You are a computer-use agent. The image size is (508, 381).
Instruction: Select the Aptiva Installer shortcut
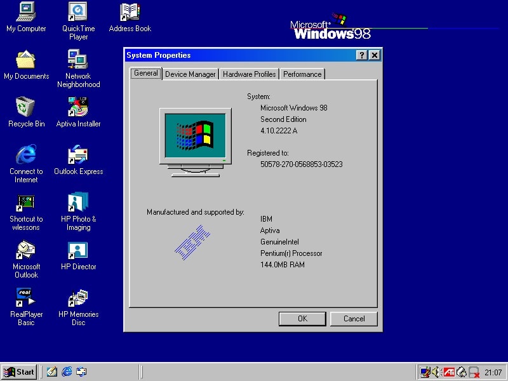coord(78,112)
